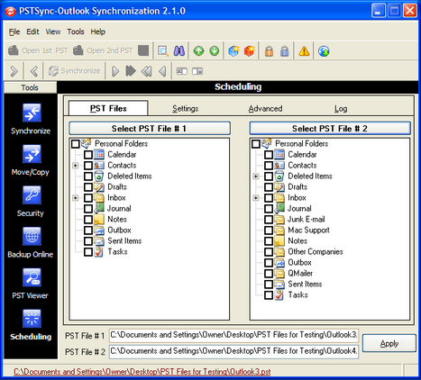Expand Inbox node in right PST tree
This screenshot has height=380, width=421.
(256, 198)
